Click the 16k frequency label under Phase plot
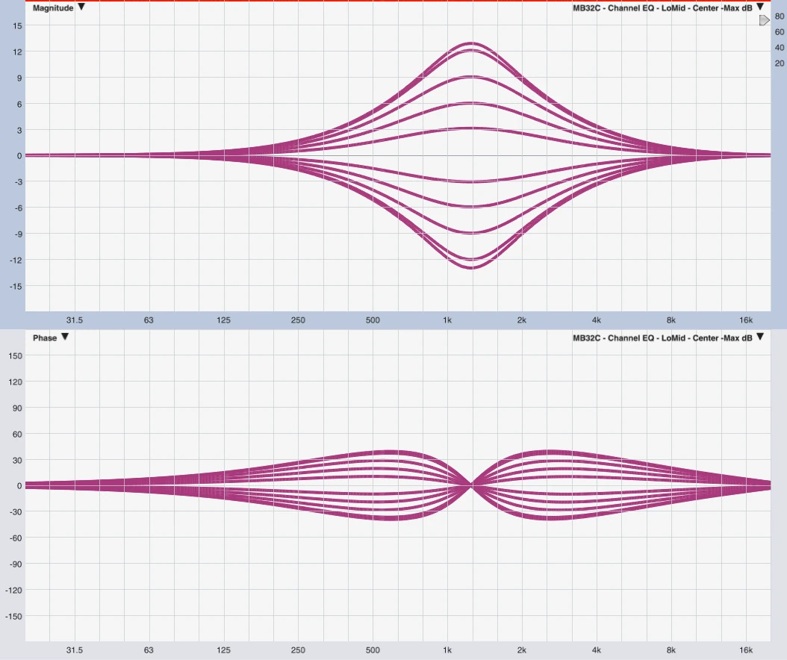The width and height of the screenshot is (787, 660). (x=746, y=650)
